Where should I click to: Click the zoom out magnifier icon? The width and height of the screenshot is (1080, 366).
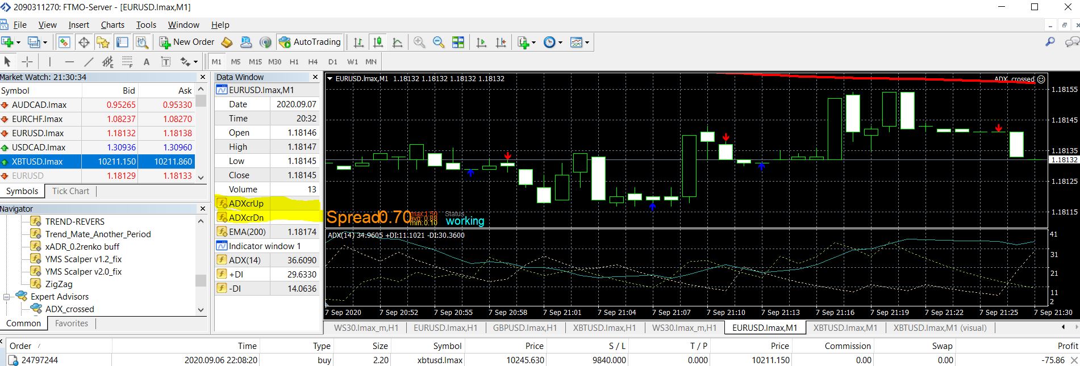pyautogui.click(x=438, y=42)
